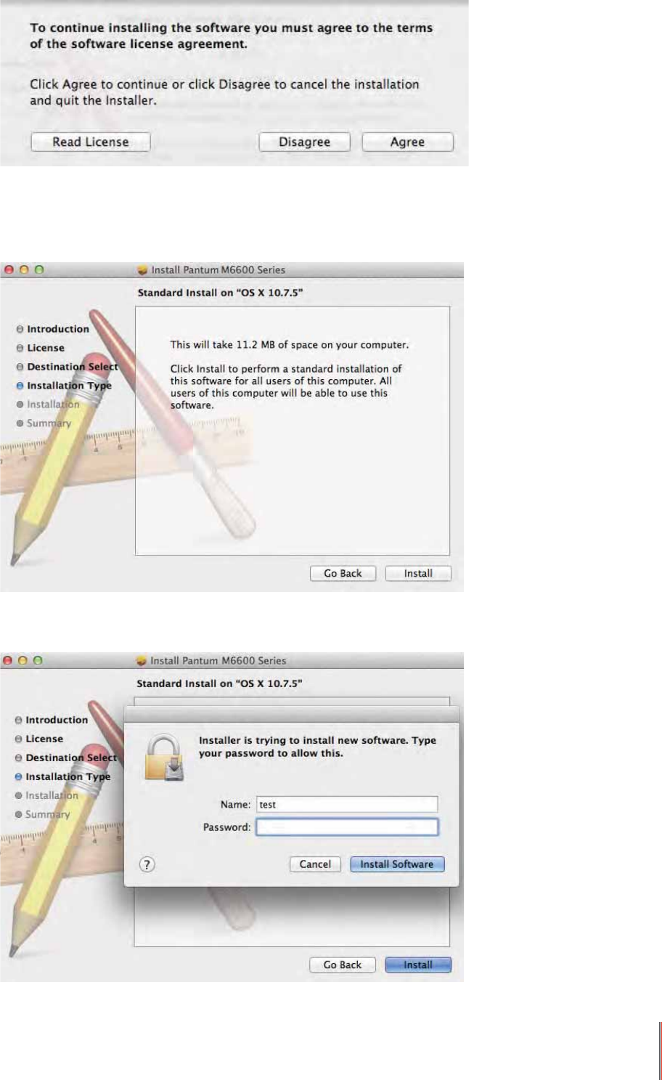The height and width of the screenshot is (1080, 662).
Task: Focus the Password input field
Action: [x=347, y=827]
